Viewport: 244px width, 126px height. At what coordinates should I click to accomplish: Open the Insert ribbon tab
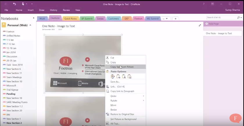pos(31,10)
